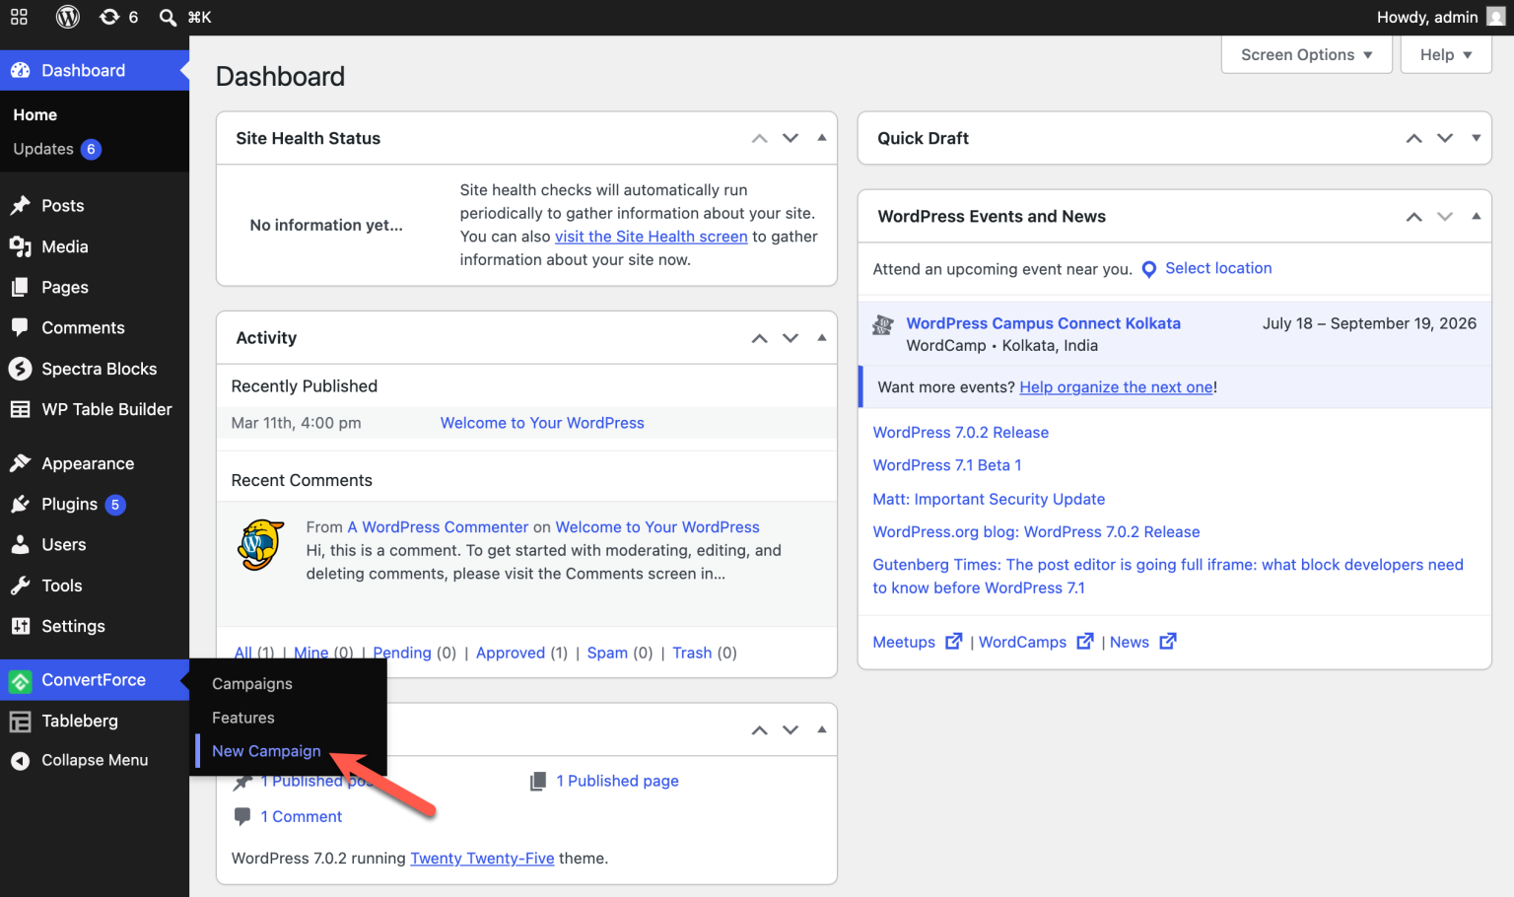Click the Spectra Blocks logo icon

pyautogui.click(x=20, y=369)
